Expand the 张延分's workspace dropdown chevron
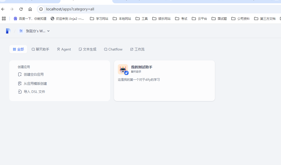281x165 pixels. [x=48, y=31]
